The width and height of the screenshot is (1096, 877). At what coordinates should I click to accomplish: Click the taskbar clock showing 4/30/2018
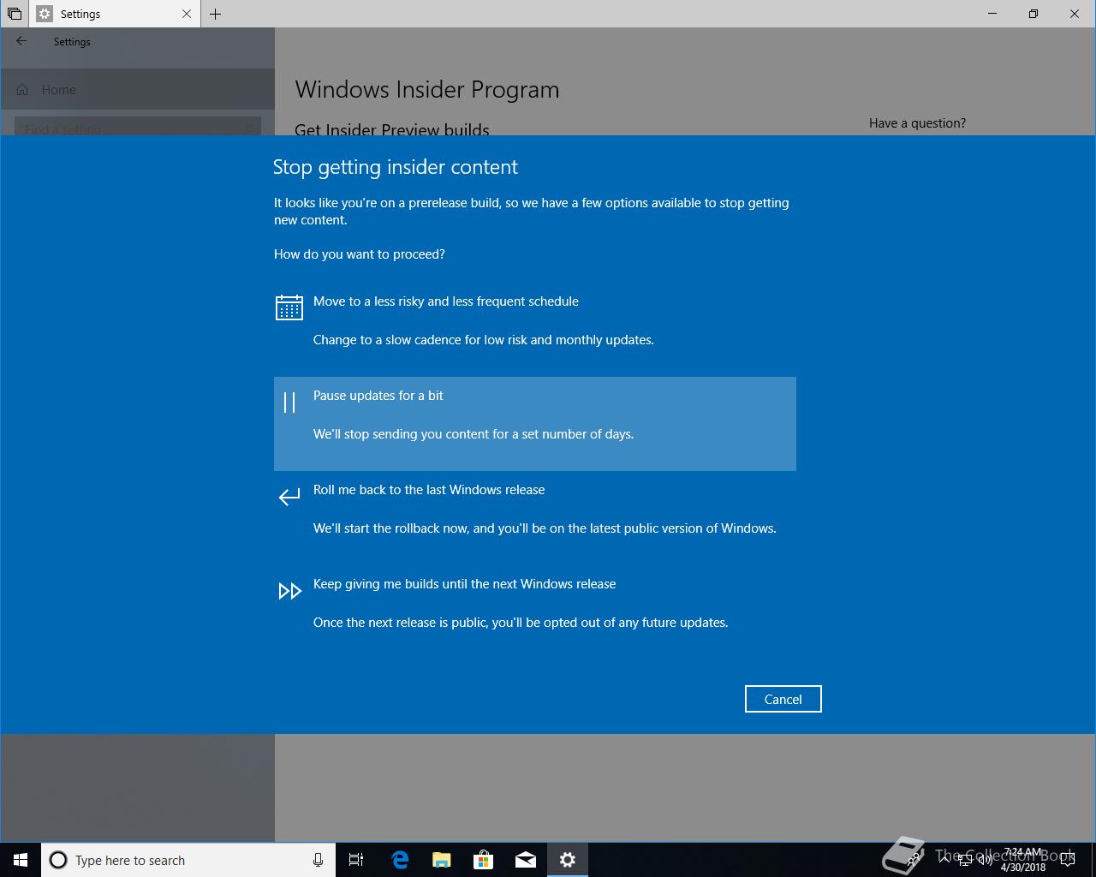point(1023,860)
